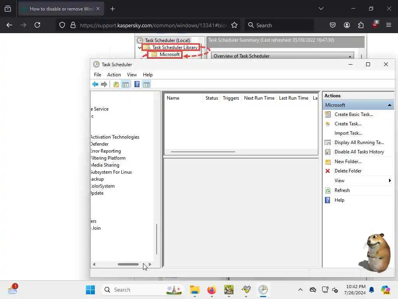Expand the View submenu arrow in Actions

(x=389, y=181)
